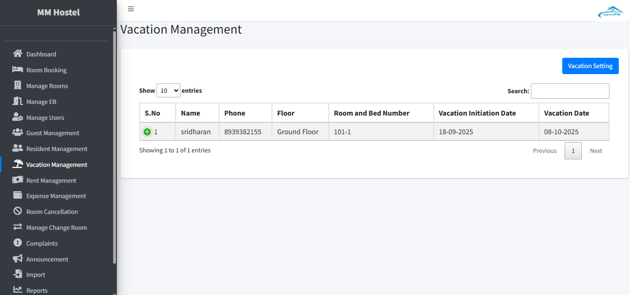Toggle the sidebar with hamburger icon
Viewport: 630px width, 295px height.
(131, 9)
